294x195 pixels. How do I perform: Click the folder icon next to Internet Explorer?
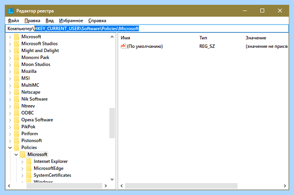coord(29,161)
